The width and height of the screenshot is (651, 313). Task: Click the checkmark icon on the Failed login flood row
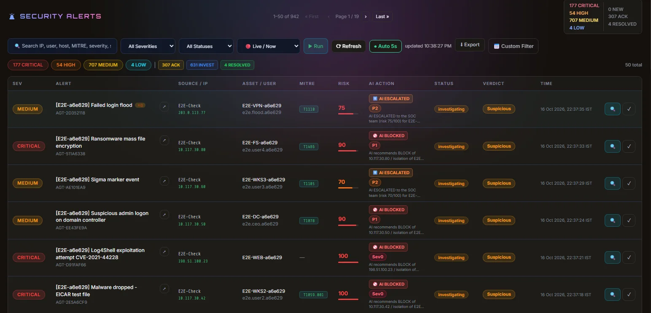(x=629, y=109)
